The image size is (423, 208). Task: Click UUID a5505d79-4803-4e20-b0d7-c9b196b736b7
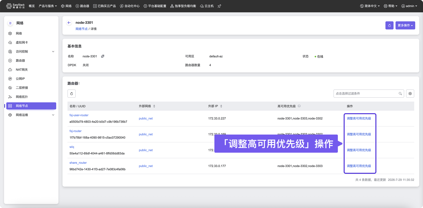(98, 122)
